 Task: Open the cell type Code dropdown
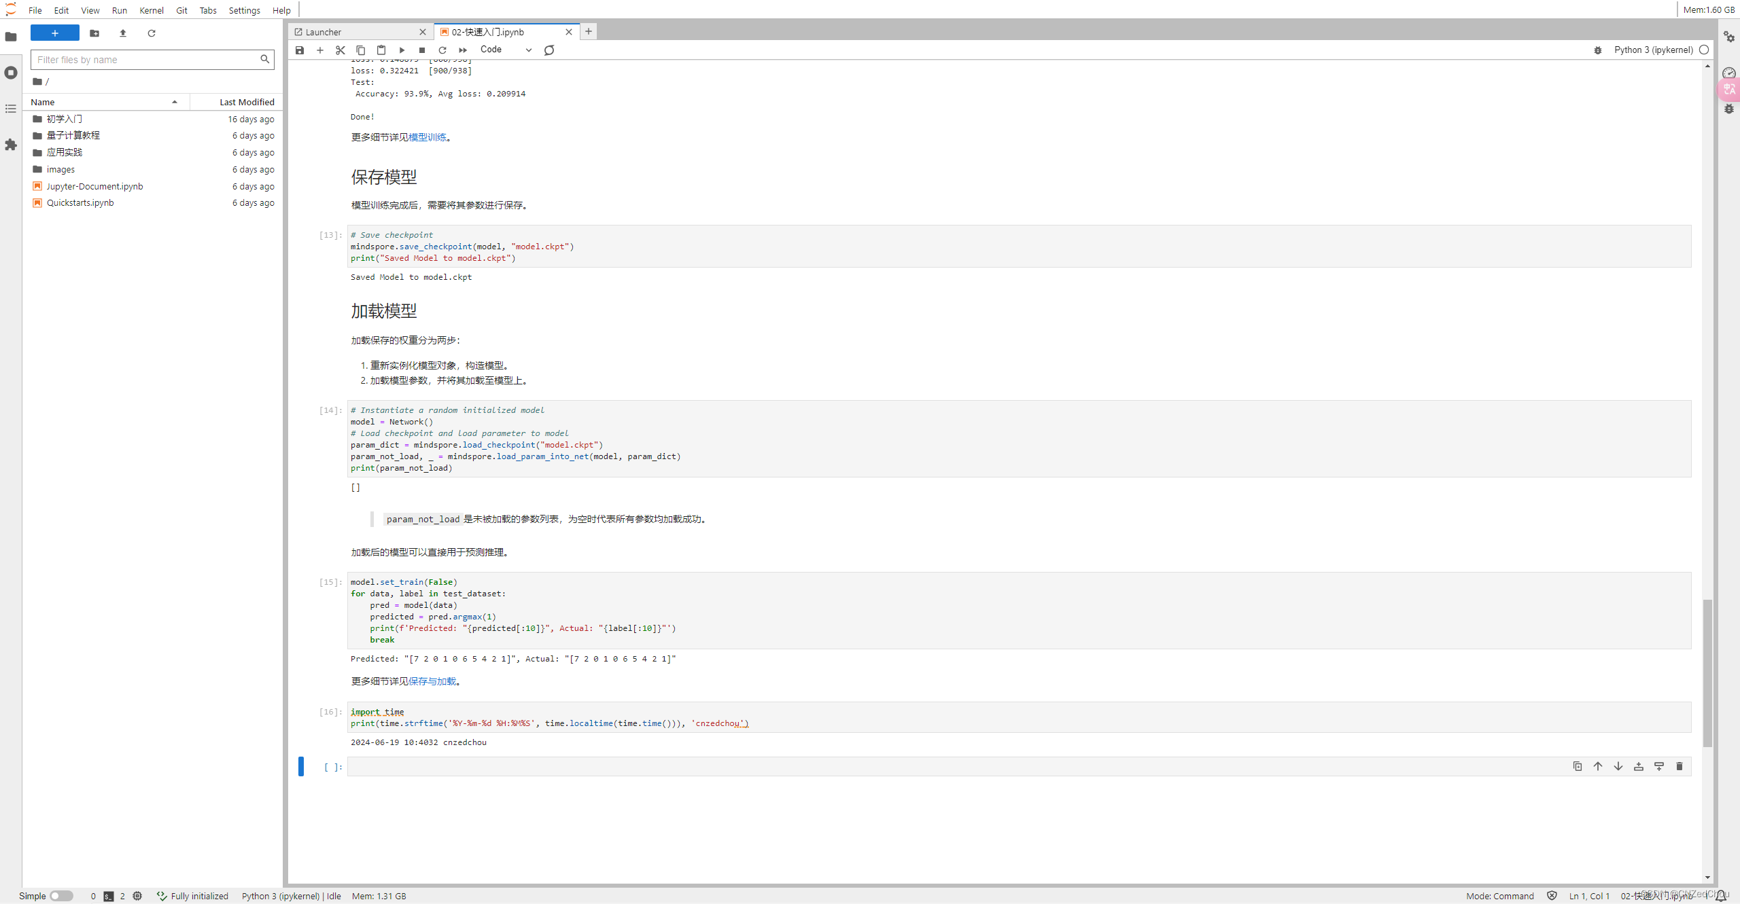tap(506, 50)
